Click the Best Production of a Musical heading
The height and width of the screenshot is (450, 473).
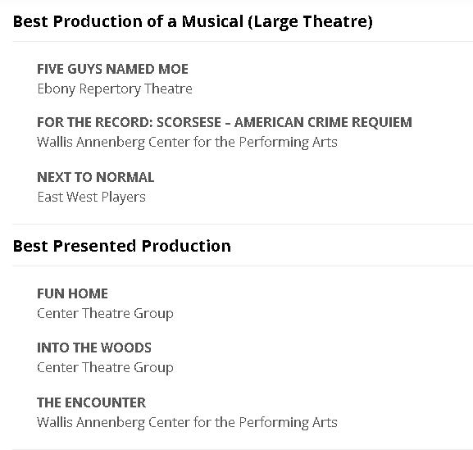point(193,22)
